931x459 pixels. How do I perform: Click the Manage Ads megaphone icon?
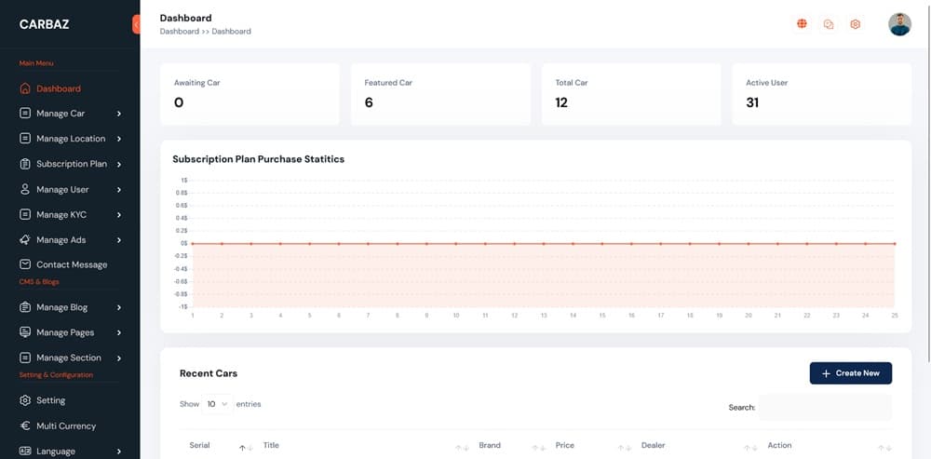click(x=25, y=239)
